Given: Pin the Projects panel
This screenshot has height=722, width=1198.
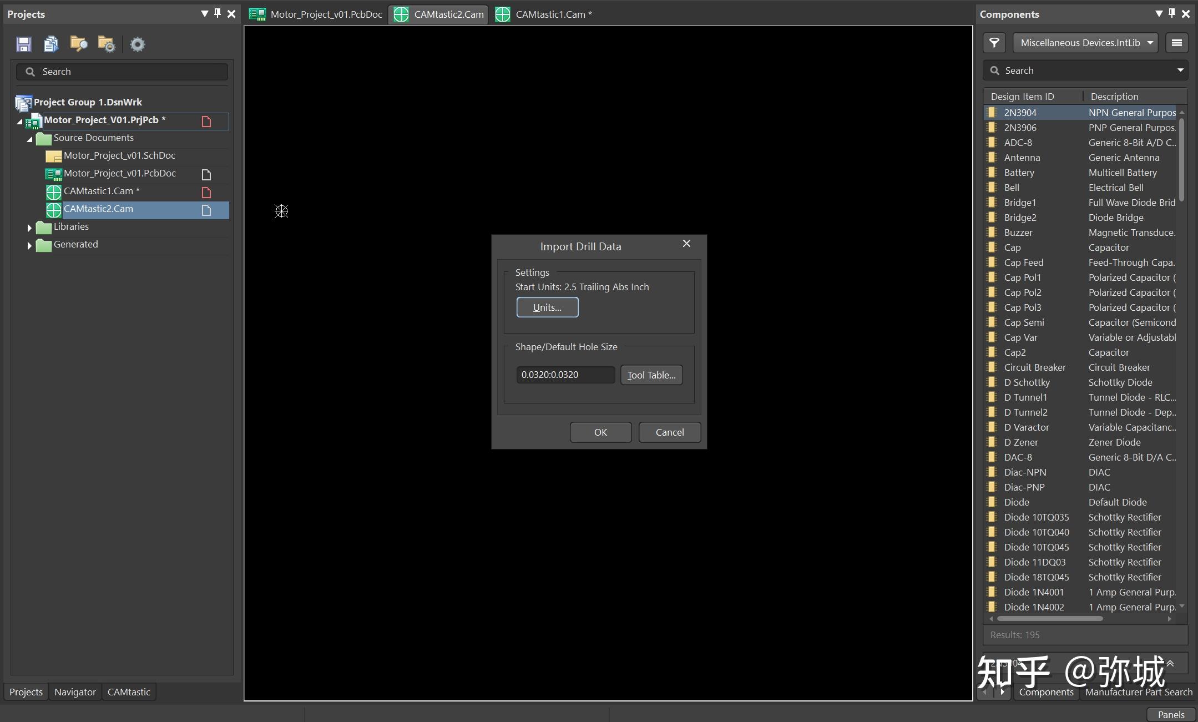Looking at the screenshot, I should [x=218, y=13].
